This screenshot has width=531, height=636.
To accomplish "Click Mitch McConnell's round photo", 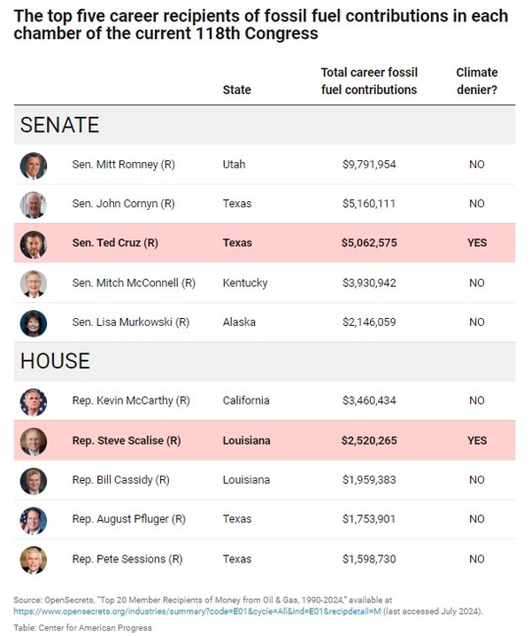I will [x=34, y=283].
